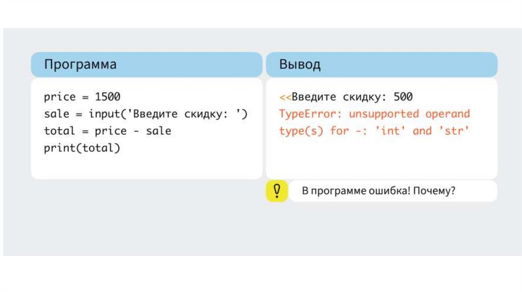Click the 'str' type in error message

click(x=454, y=131)
